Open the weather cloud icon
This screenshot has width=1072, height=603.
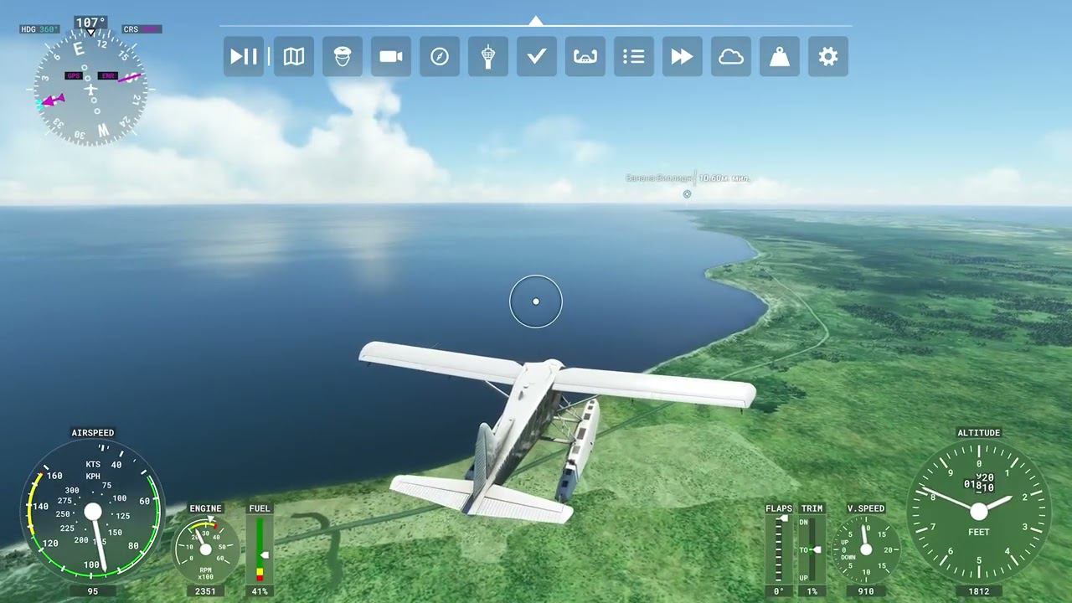tap(731, 56)
